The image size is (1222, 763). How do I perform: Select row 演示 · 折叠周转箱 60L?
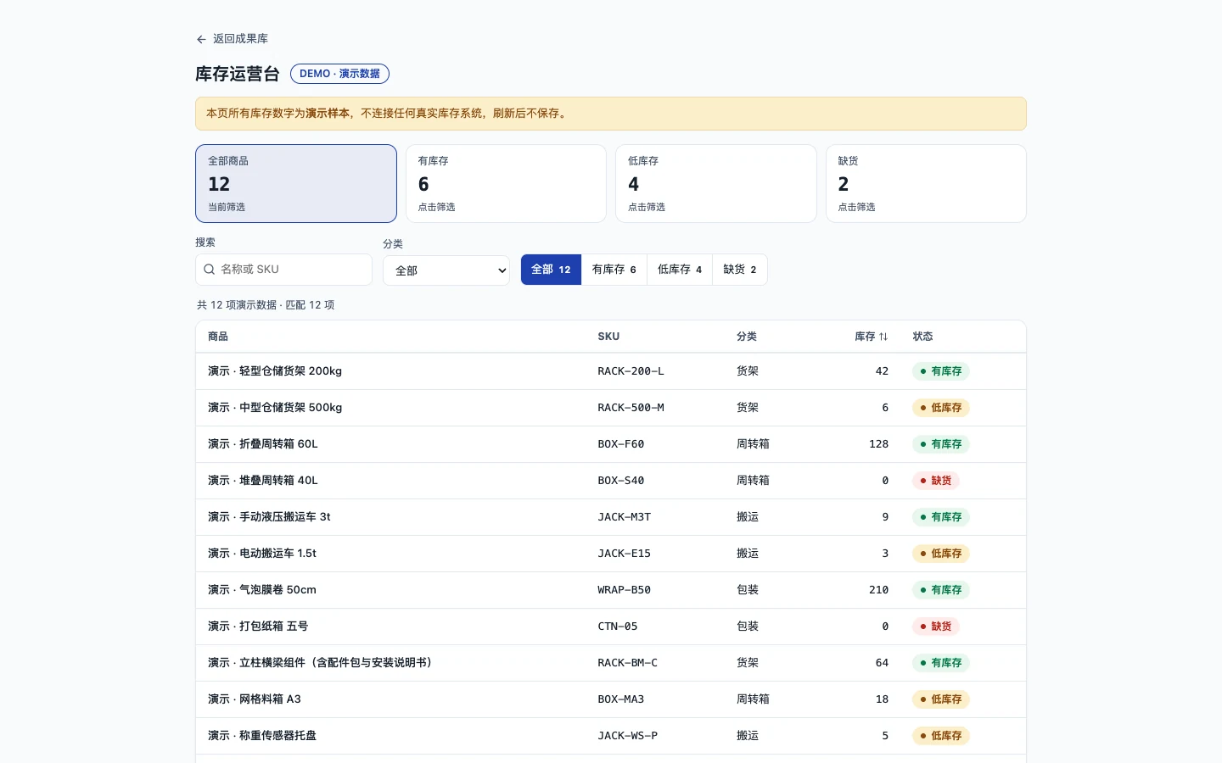coord(610,444)
